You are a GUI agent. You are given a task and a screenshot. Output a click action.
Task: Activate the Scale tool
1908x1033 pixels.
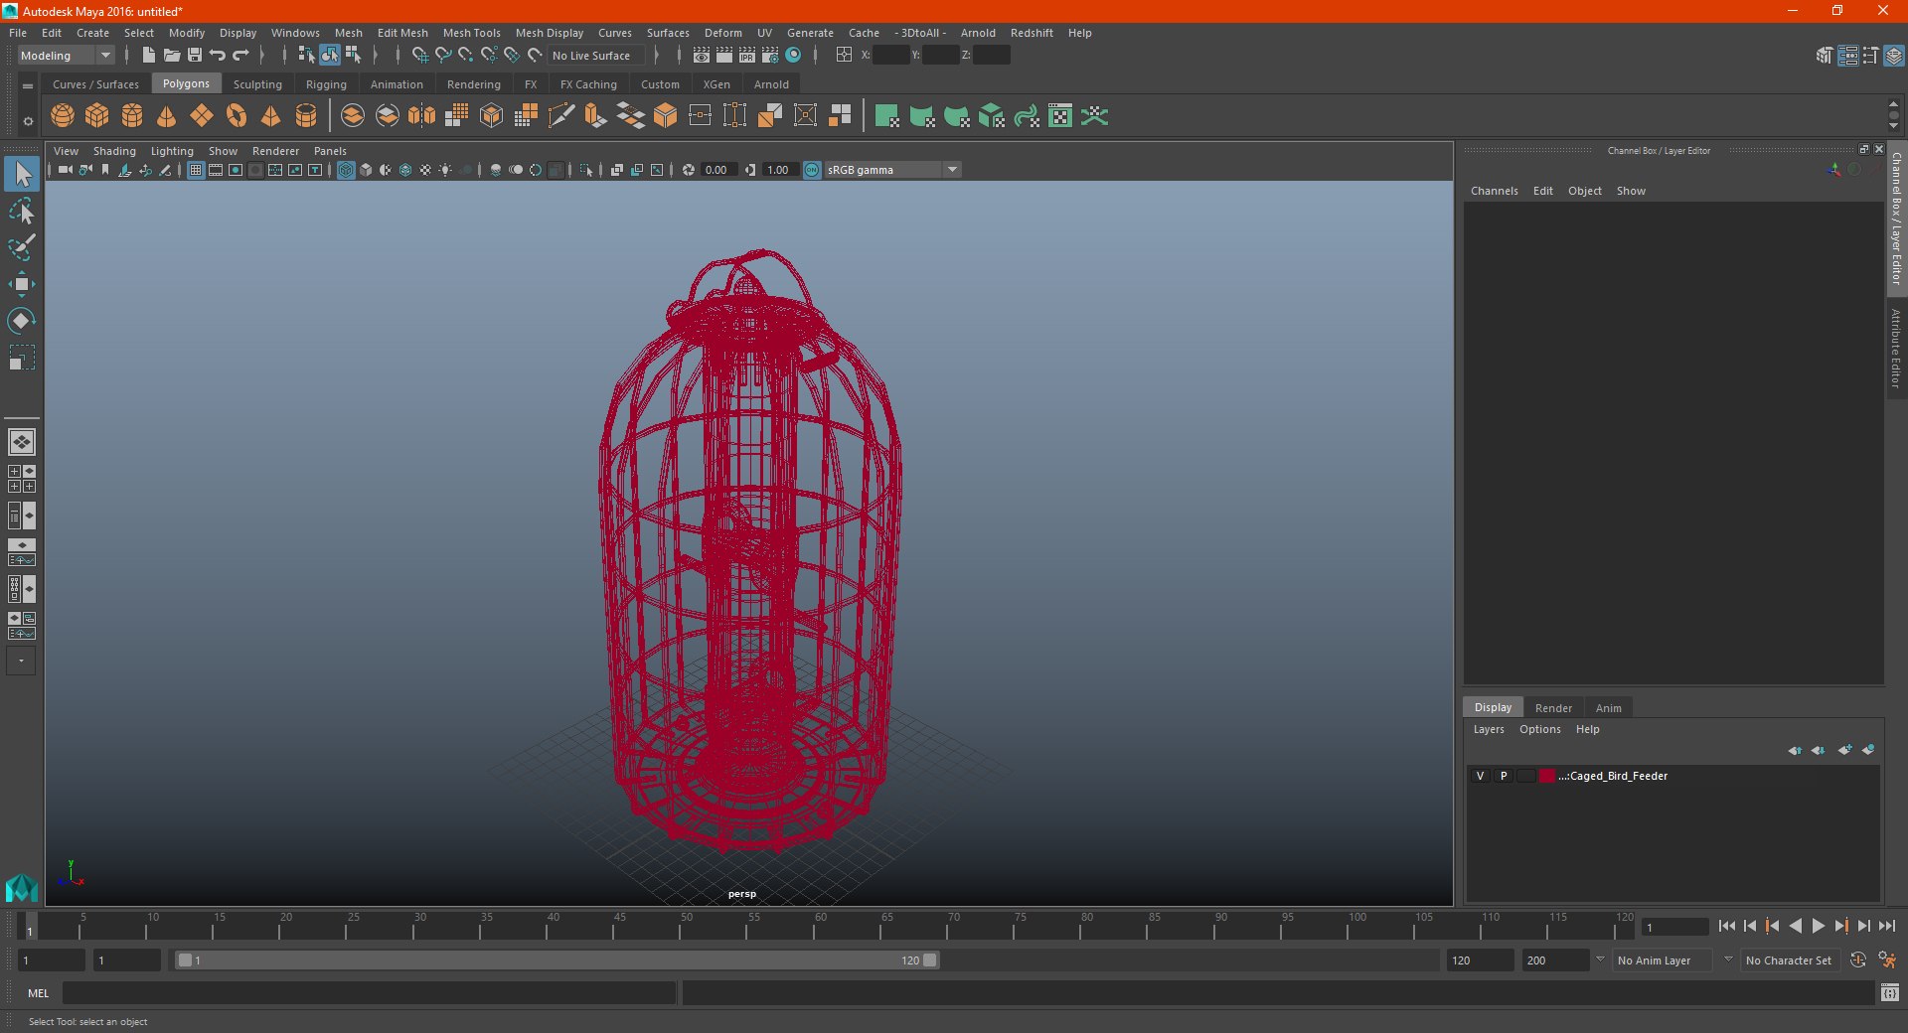point(22,358)
